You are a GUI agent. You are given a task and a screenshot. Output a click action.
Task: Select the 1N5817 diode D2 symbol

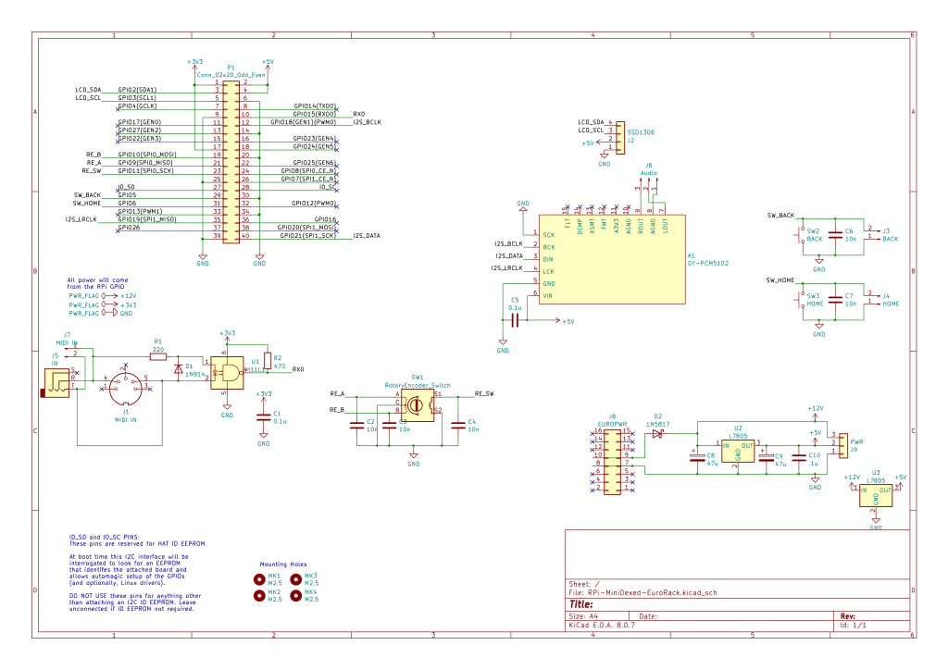[658, 432]
